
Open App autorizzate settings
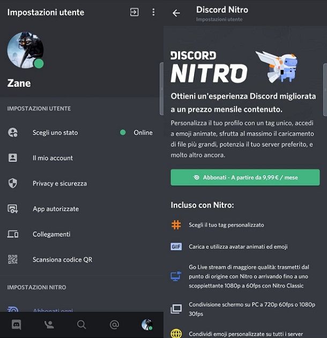click(81, 209)
